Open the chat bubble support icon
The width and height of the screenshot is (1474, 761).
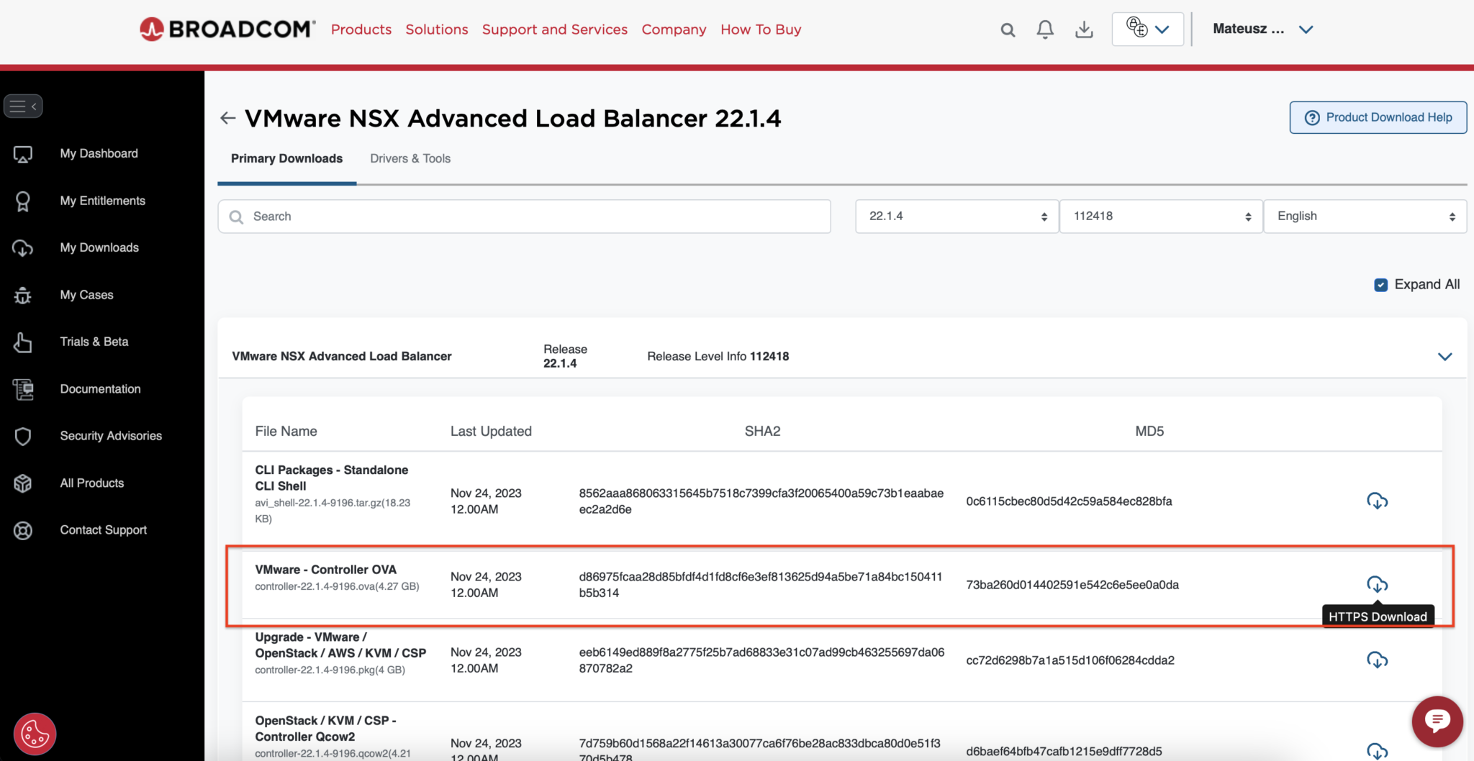tap(1437, 721)
